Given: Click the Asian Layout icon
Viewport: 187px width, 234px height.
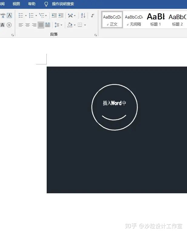Looking at the screenshot, I should (x=70, y=15).
